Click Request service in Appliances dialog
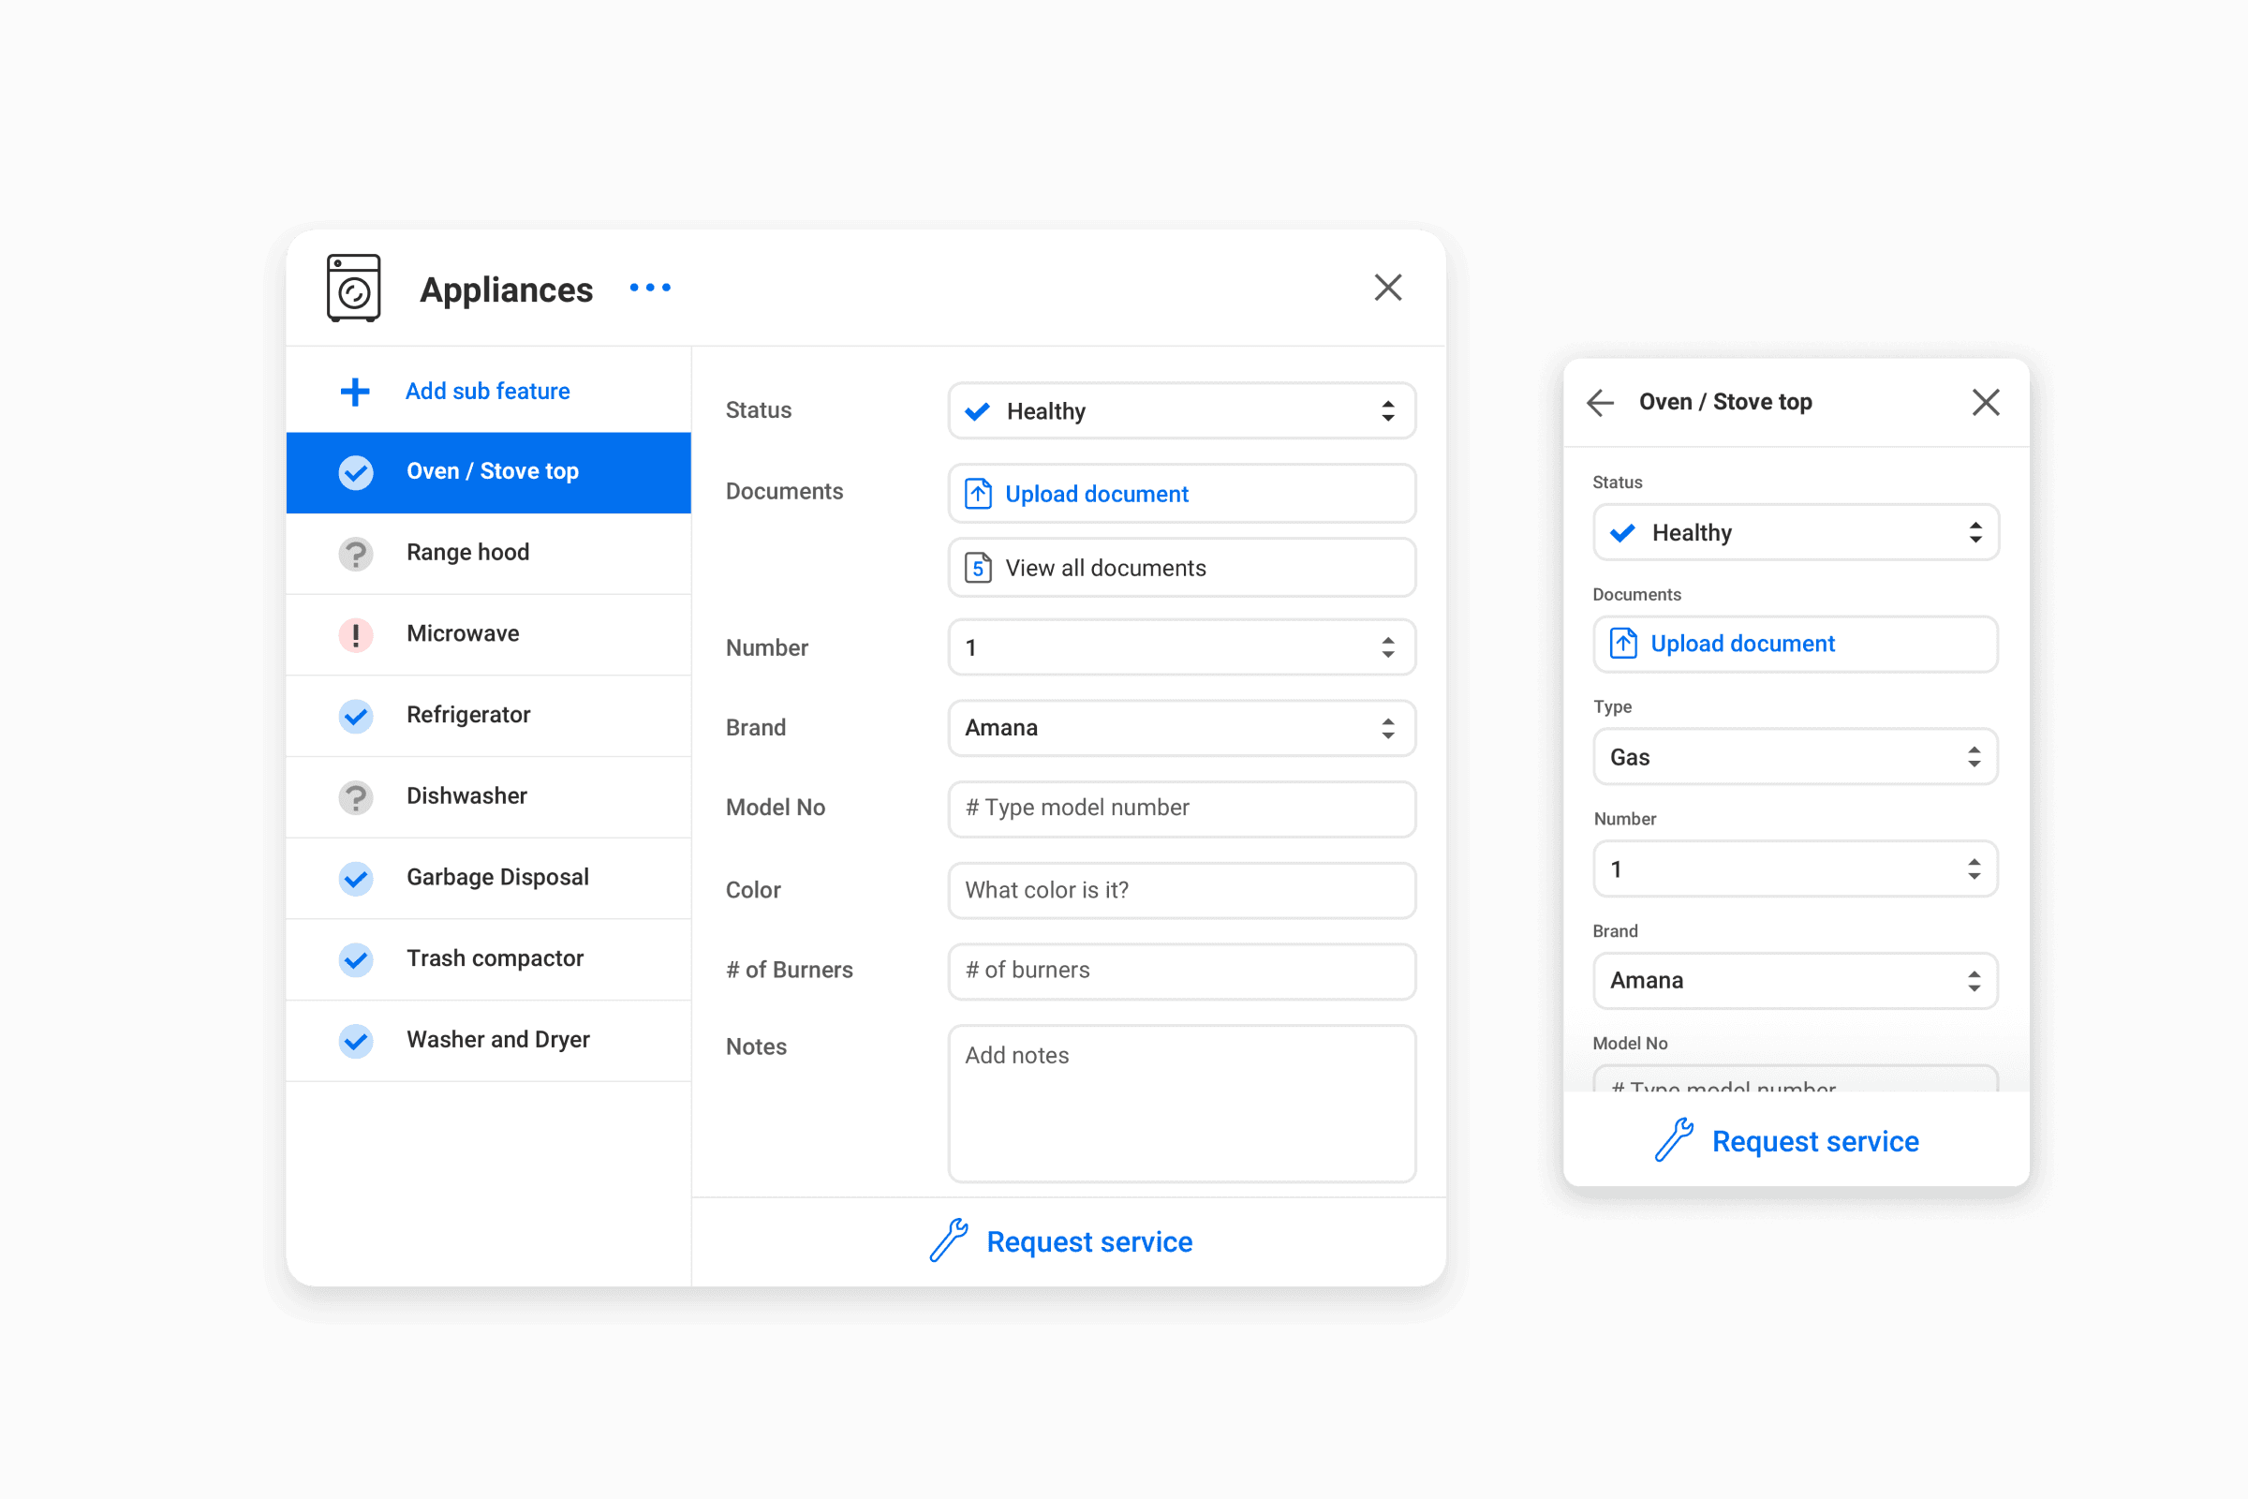The height and width of the screenshot is (1499, 2248). [1089, 1242]
